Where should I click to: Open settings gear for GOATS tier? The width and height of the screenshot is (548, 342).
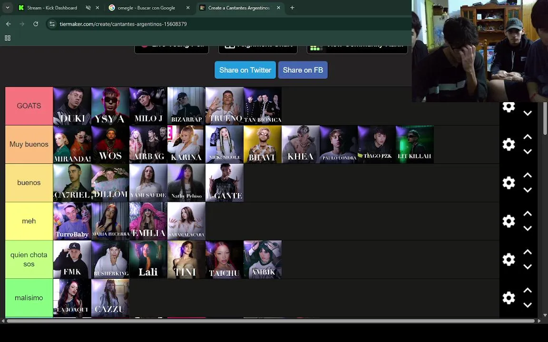pos(509,107)
